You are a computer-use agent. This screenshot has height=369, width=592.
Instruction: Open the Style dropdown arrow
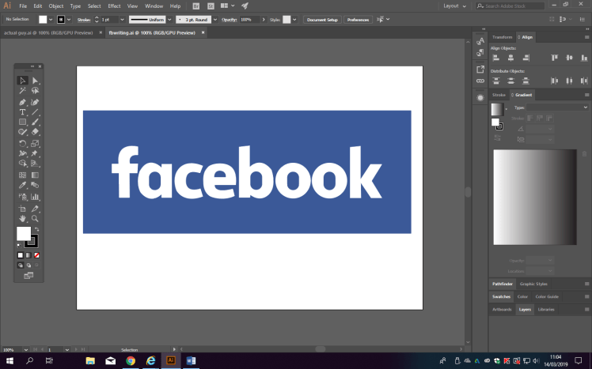[294, 20]
